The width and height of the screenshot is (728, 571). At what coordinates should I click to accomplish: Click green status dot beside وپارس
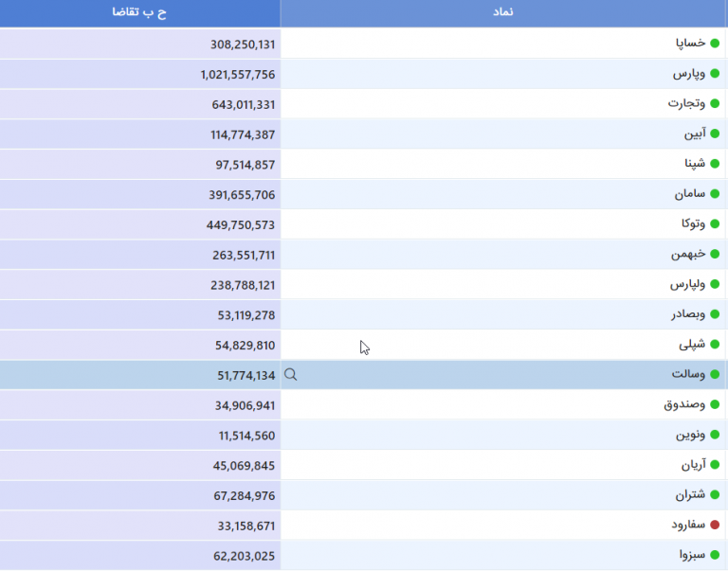pos(715,73)
